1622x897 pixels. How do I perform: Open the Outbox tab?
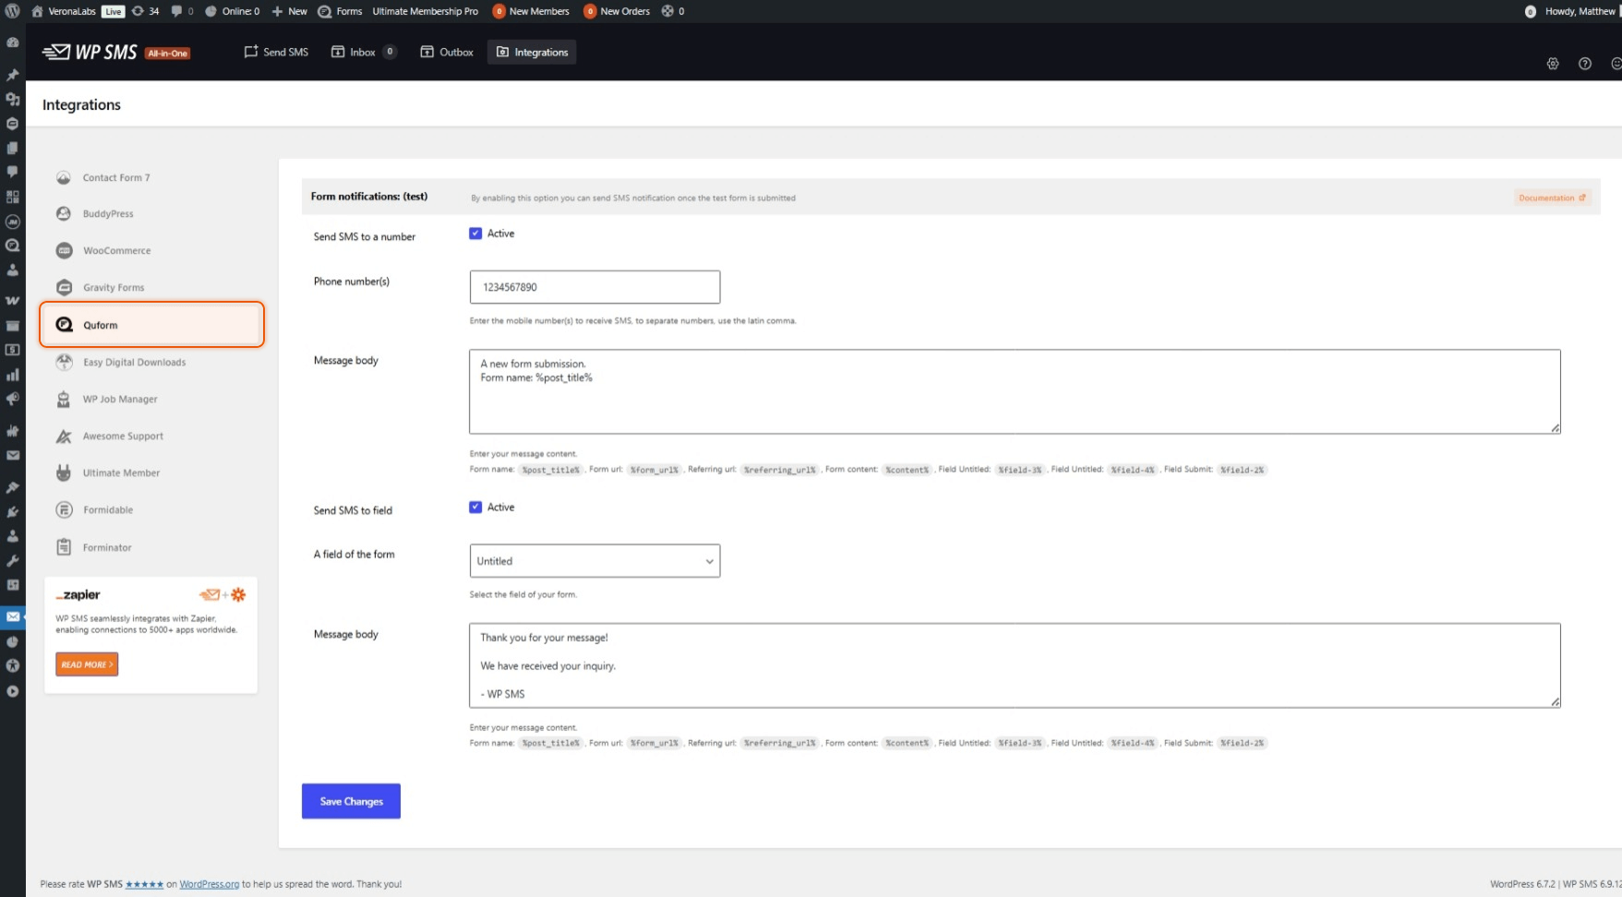(x=447, y=53)
